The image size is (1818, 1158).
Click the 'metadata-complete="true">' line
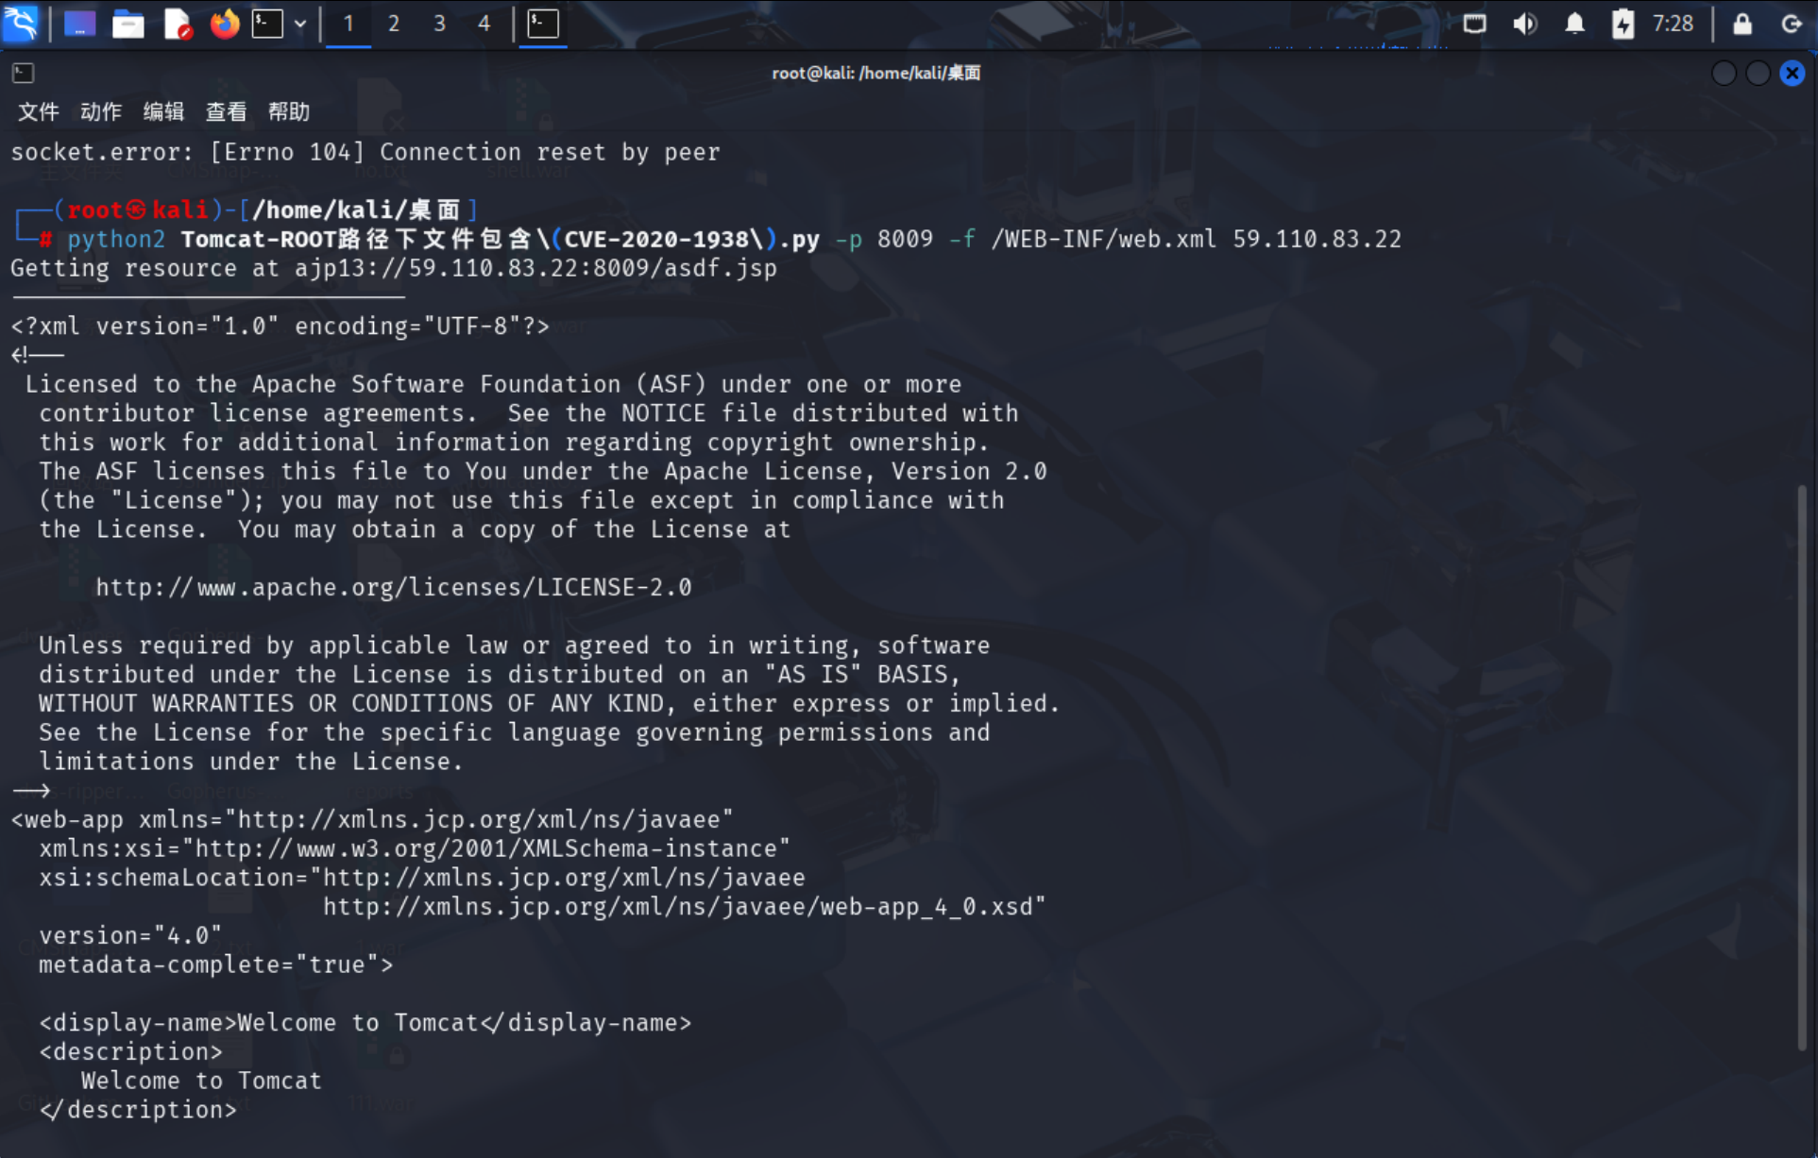coord(216,965)
